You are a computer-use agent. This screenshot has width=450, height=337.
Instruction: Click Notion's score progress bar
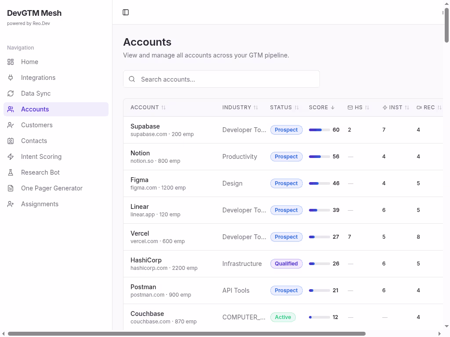point(319,156)
